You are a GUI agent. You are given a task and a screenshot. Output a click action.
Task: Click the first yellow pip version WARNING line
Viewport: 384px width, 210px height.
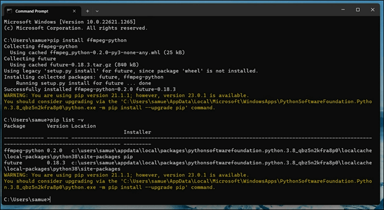[127, 95]
